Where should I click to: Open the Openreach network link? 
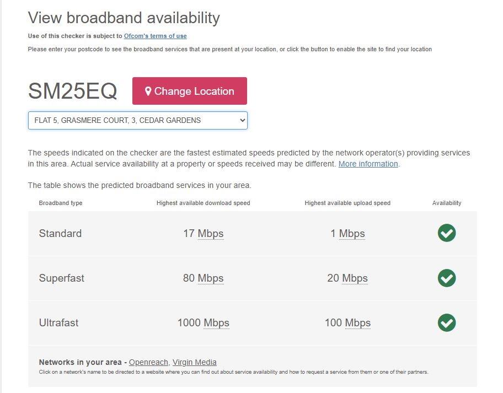pos(148,362)
